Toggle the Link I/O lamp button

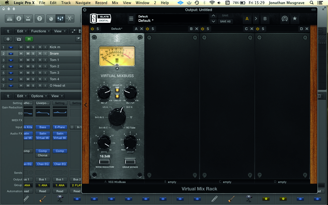pyautogui.click(x=118, y=96)
